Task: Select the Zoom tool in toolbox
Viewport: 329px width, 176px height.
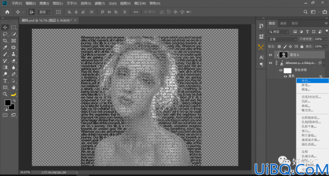Action: pyautogui.click(x=5, y=94)
